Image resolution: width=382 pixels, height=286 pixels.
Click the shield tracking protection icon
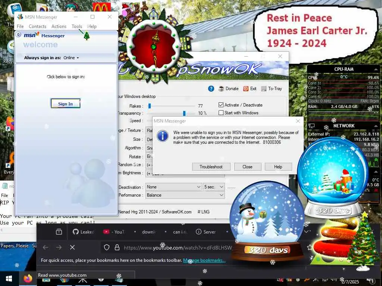coord(106,247)
